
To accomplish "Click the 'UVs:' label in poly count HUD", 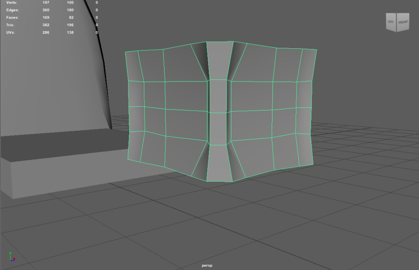I will pos(11,32).
